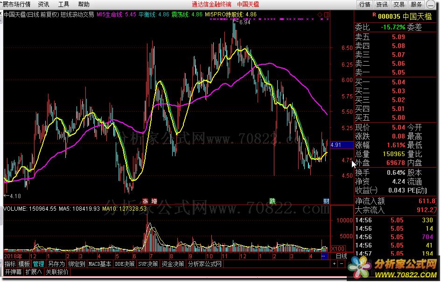Open the 扩展市场行情 menu

click(x=15, y=5)
